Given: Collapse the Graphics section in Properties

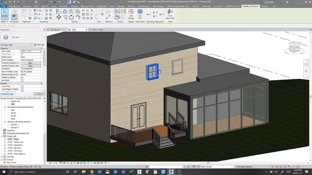Looking at the screenshot, I should (41, 49).
